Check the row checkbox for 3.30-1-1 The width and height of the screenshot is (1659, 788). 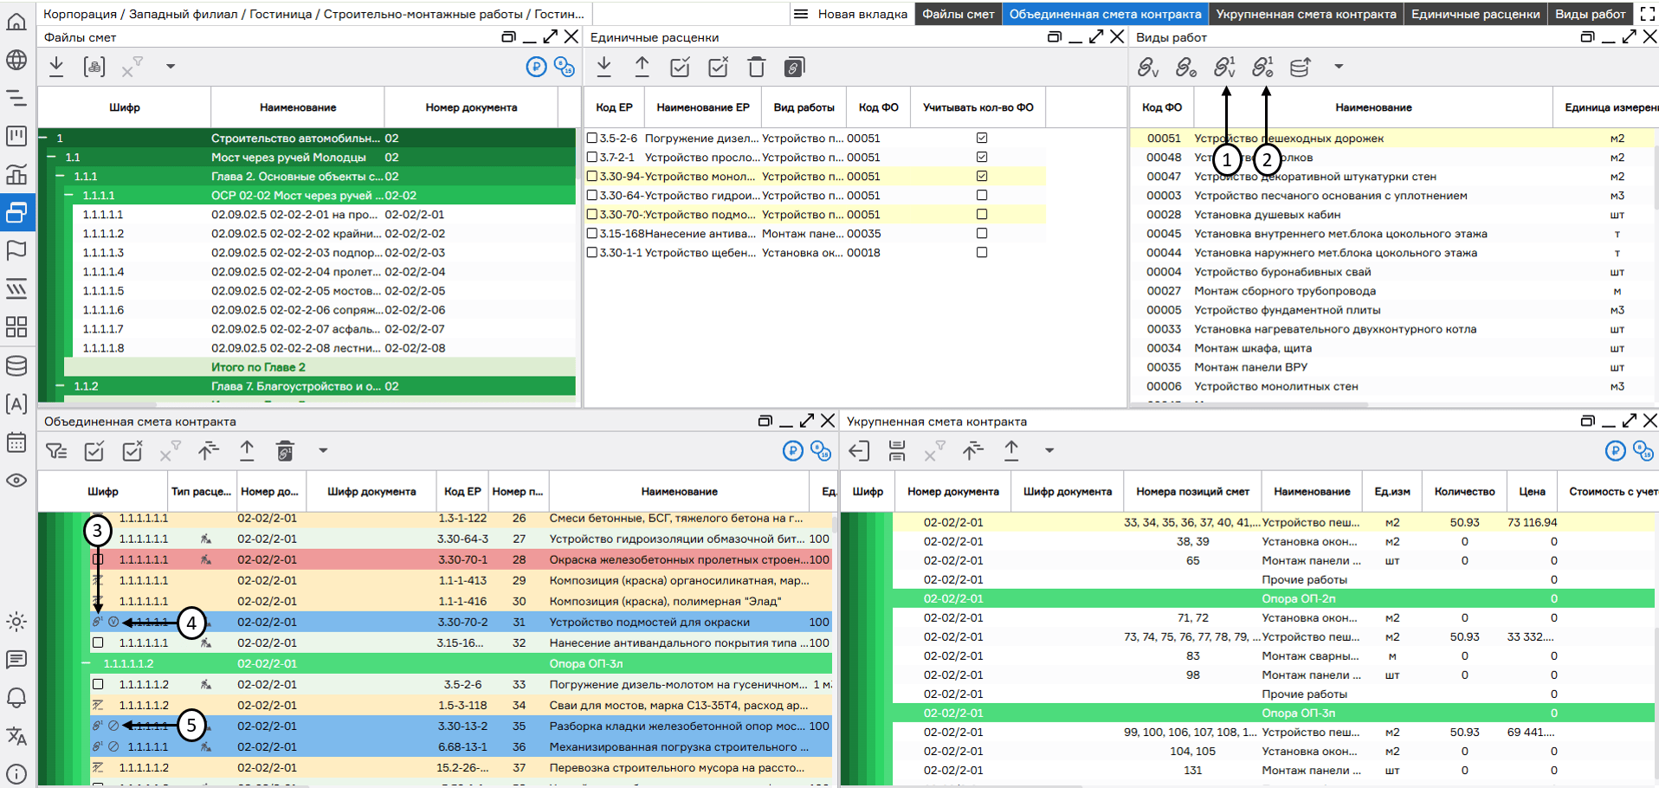pos(592,253)
